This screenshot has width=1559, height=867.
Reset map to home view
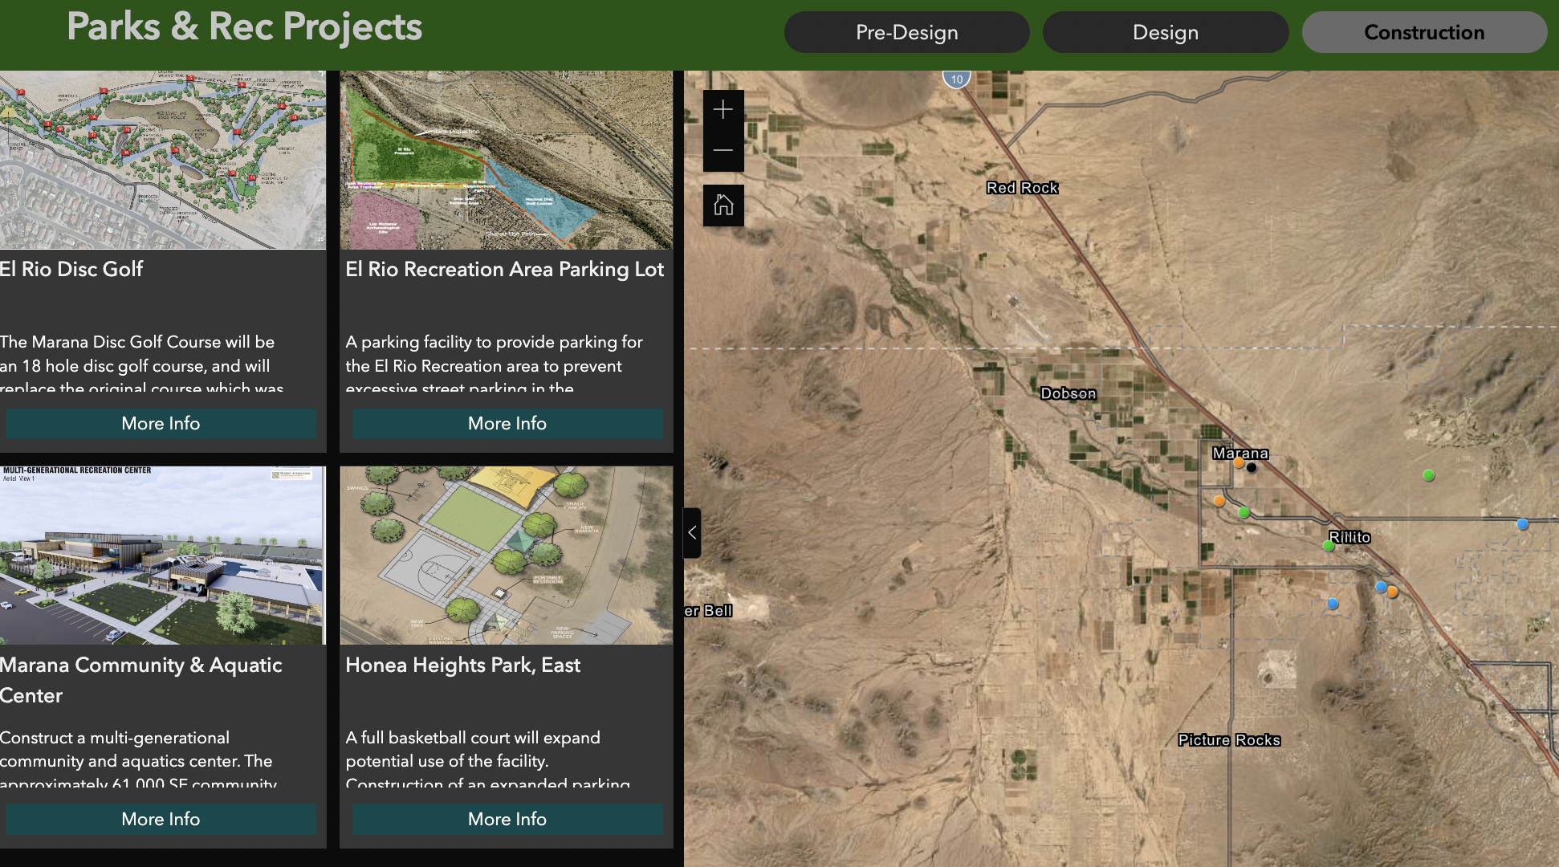tap(723, 206)
